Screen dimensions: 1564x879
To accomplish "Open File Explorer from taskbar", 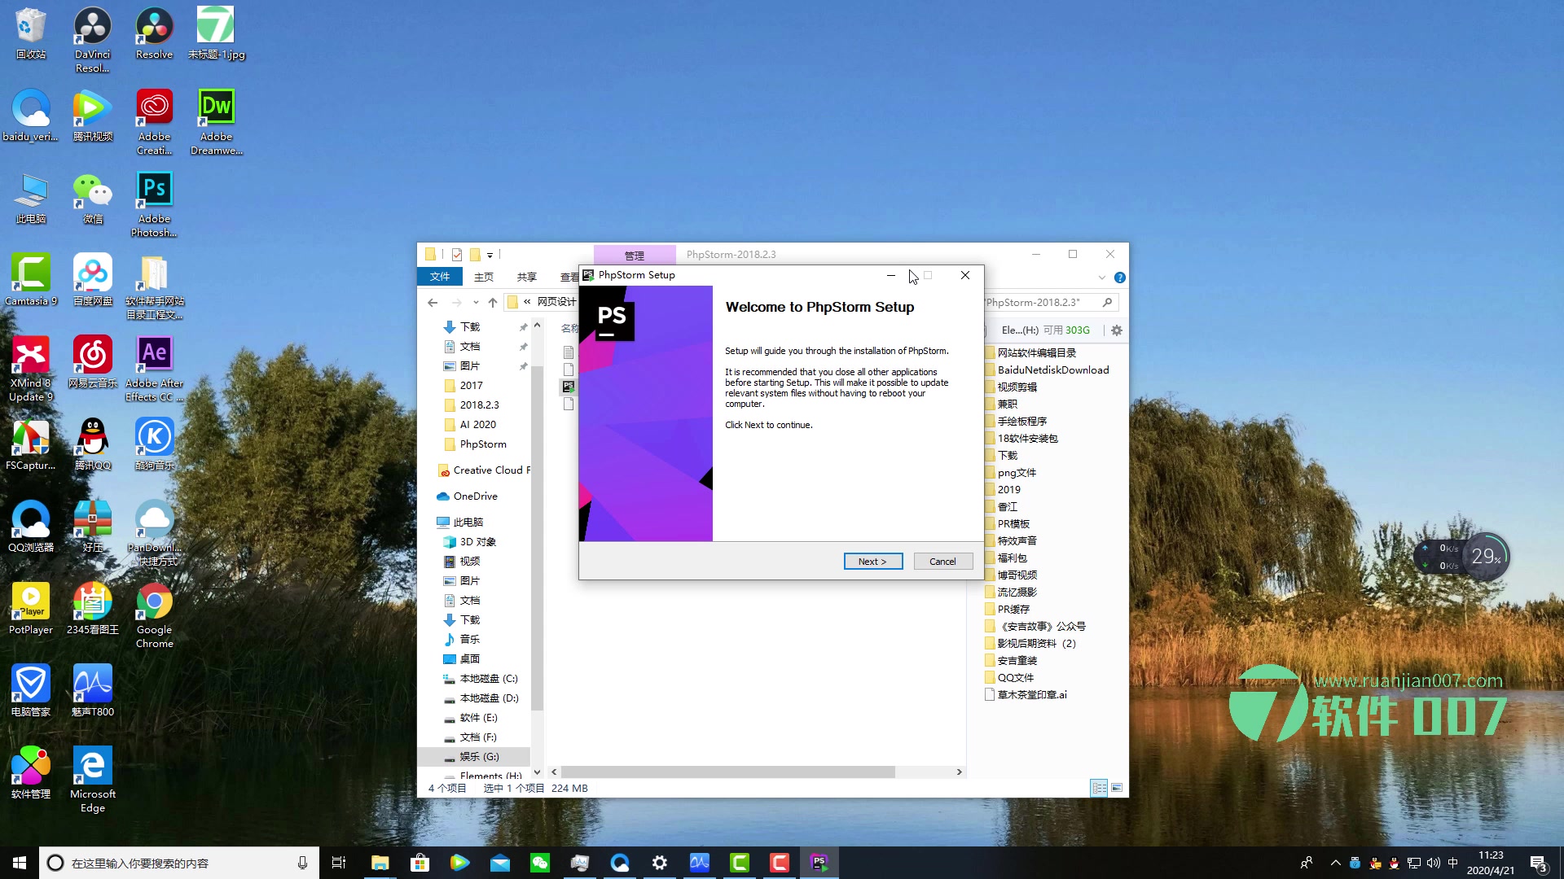I will [380, 863].
